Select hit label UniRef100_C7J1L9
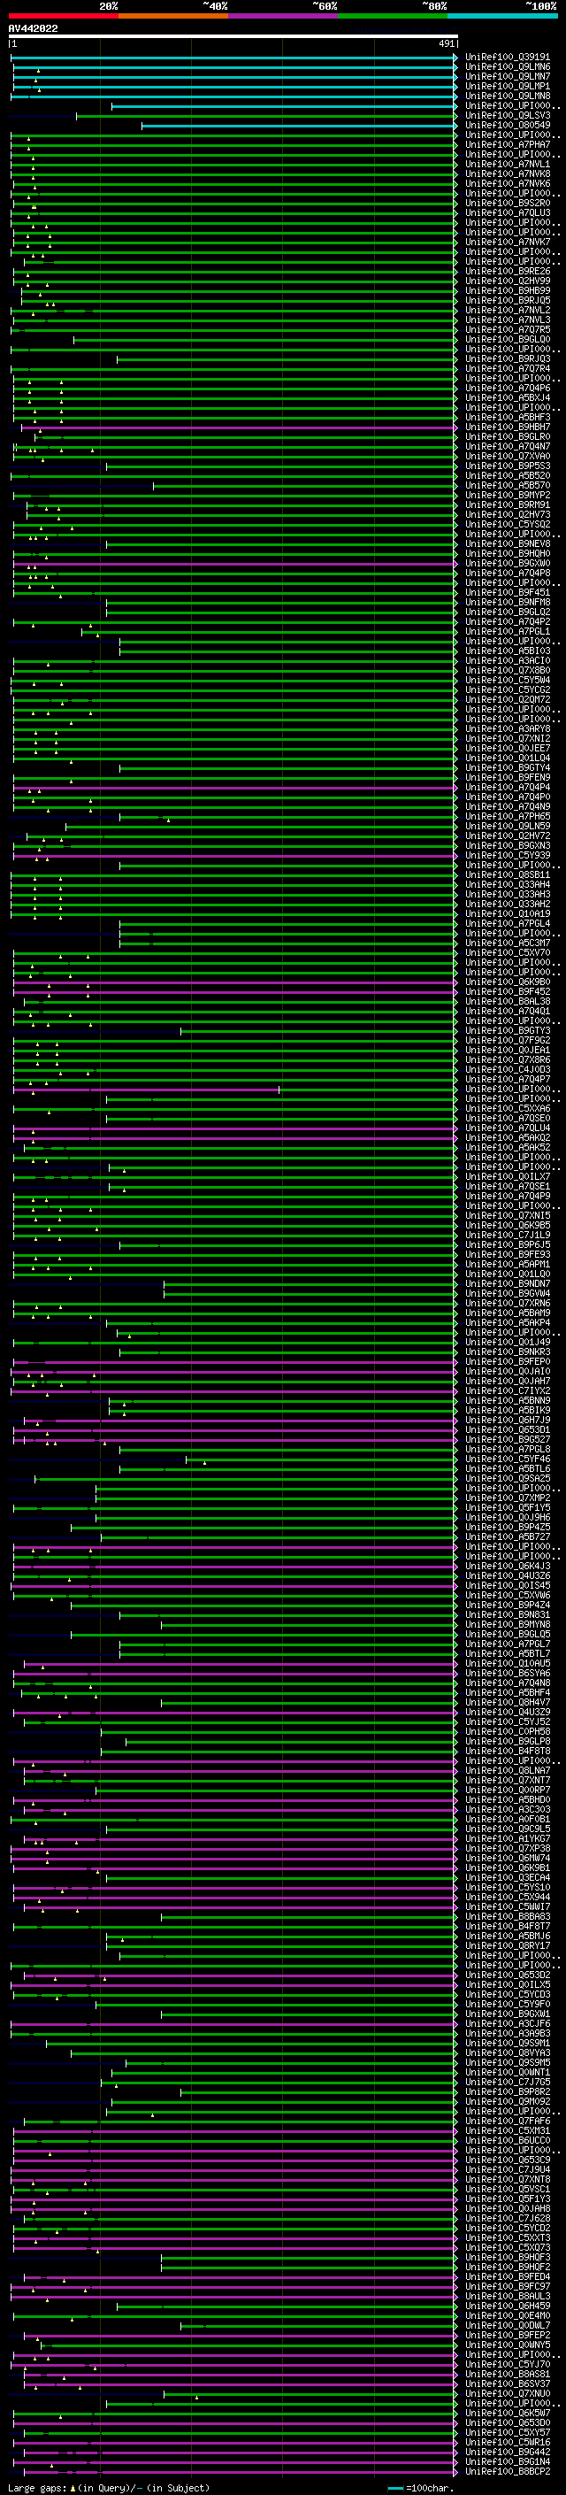Viewport: 566px width, 2495px height. click(508, 1235)
